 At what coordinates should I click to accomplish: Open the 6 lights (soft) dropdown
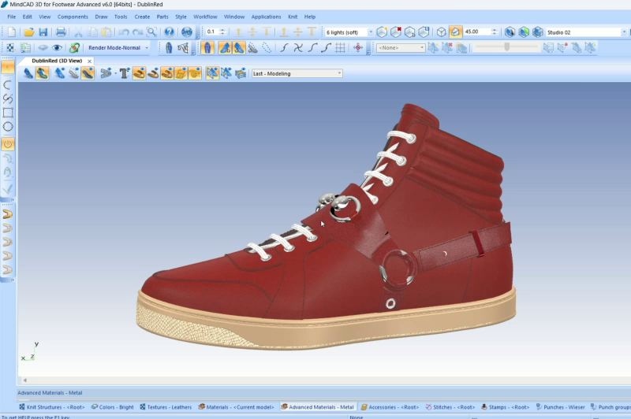point(371,32)
